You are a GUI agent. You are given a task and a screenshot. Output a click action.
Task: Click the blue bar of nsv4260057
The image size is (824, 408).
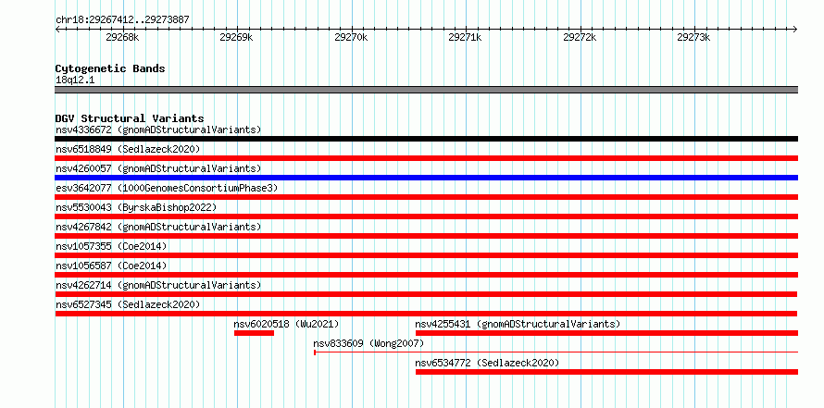pos(427,178)
